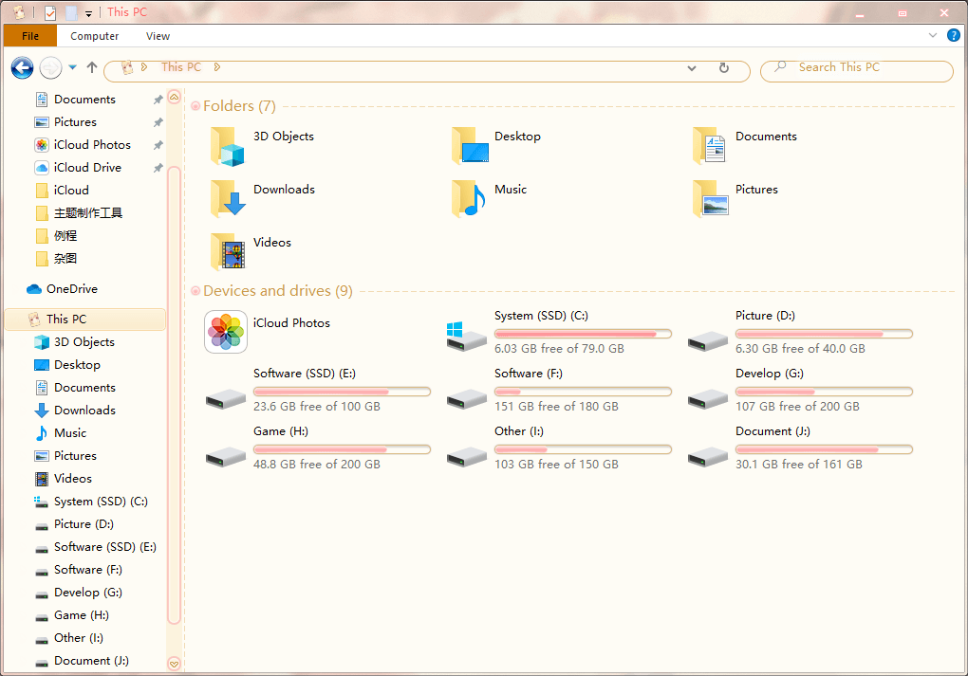Screen dimensions: 968x676
Task: Click the New folder quick access button
Action: click(71, 12)
